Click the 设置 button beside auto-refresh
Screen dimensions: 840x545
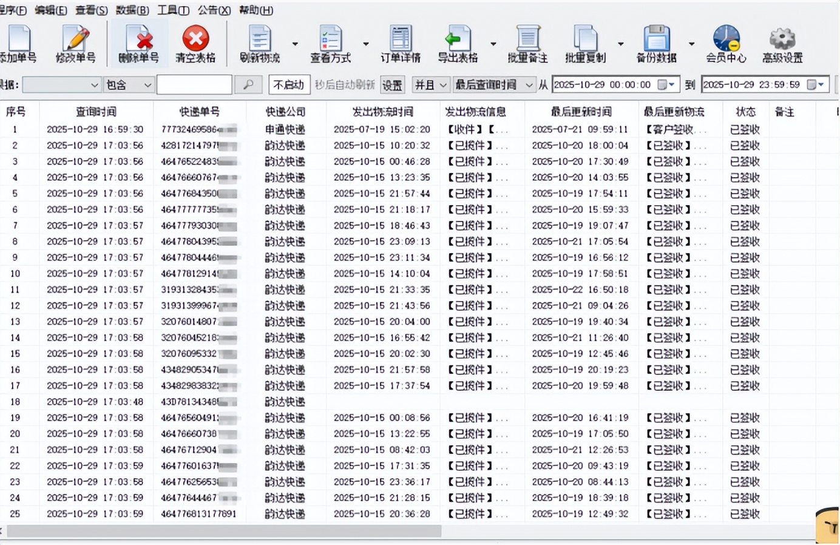click(x=392, y=86)
